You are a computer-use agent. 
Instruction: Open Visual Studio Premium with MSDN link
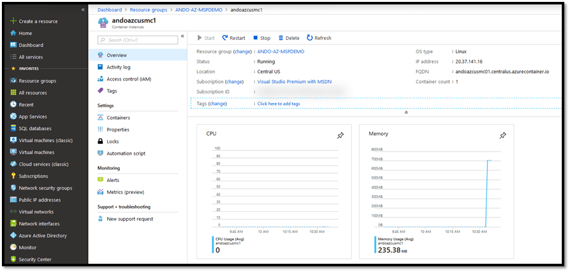click(x=294, y=82)
